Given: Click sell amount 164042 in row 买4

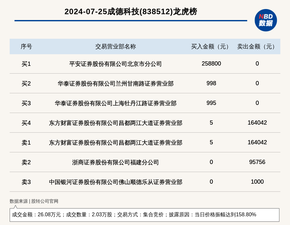Looking at the screenshot, I should click(257, 123).
